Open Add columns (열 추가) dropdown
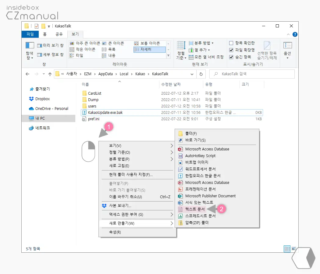The width and height of the screenshot is (320, 274). pos(199,50)
